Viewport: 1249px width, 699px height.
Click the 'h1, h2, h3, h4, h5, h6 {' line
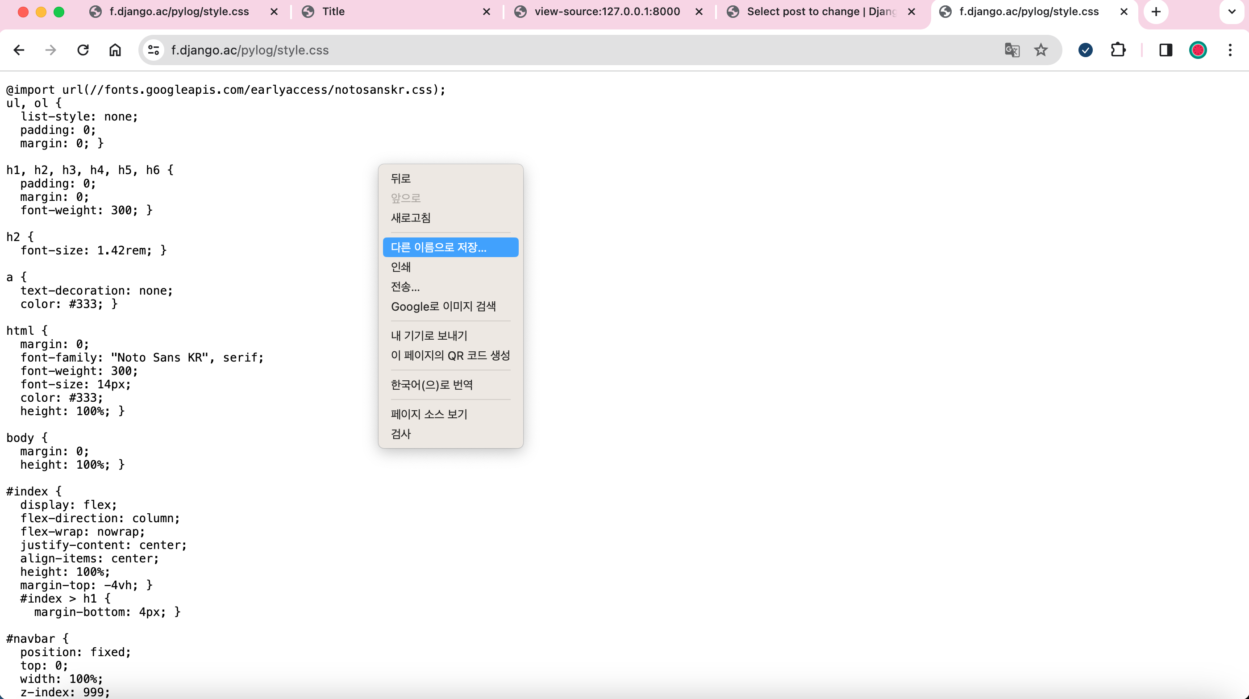[90, 170]
